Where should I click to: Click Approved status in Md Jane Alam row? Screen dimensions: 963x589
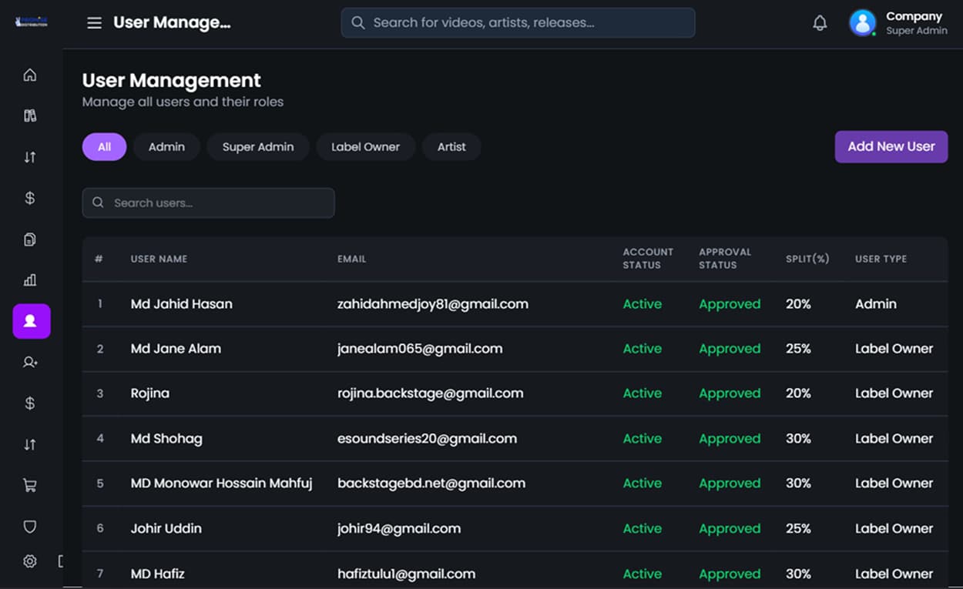pos(730,349)
